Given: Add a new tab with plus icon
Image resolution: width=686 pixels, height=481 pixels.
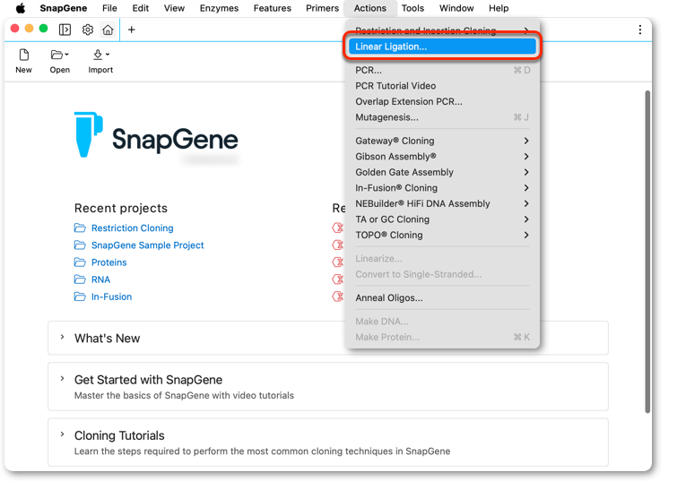Looking at the screenshot, I should [x=131, y=30].
